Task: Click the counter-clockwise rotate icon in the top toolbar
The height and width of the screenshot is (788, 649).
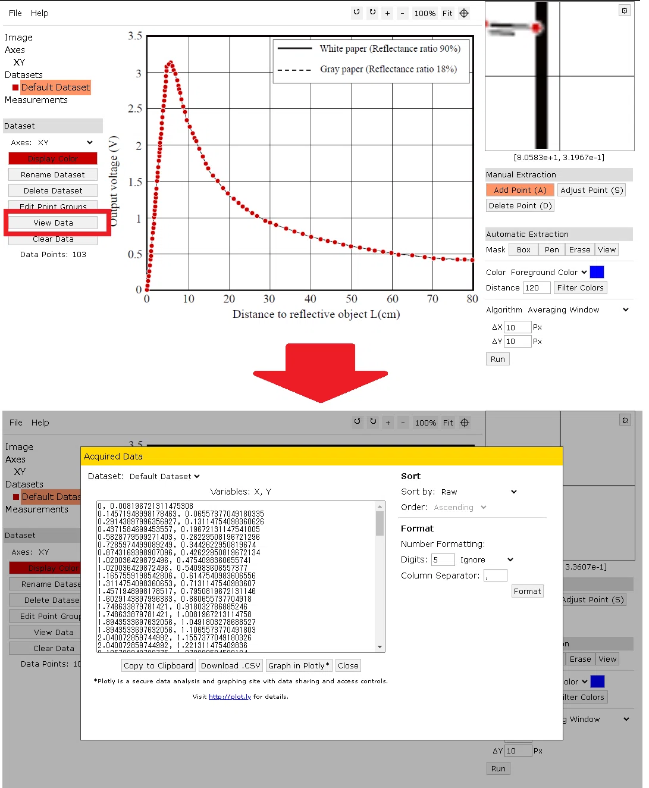Action: [x=356, y=12]
